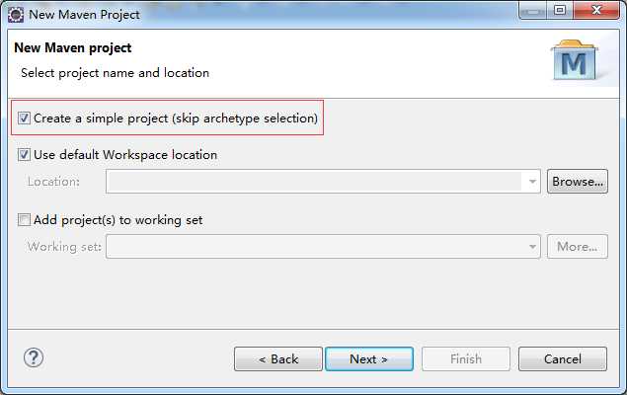Click the More... button
The width and height of the screenshot is (627, 395).
578,247
